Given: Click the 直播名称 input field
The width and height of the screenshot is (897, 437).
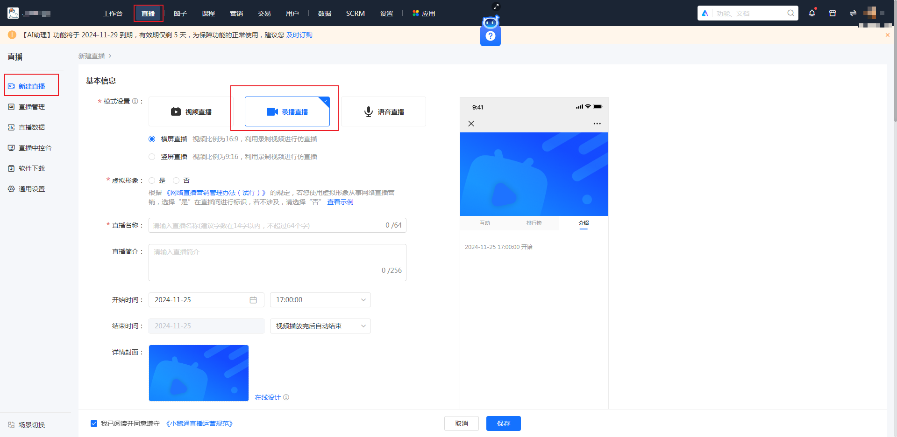Looking at the screenshot, I should pyautogui.click(x=277, y=225).
